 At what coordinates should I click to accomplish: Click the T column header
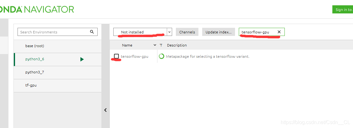[x=161, y=45]
